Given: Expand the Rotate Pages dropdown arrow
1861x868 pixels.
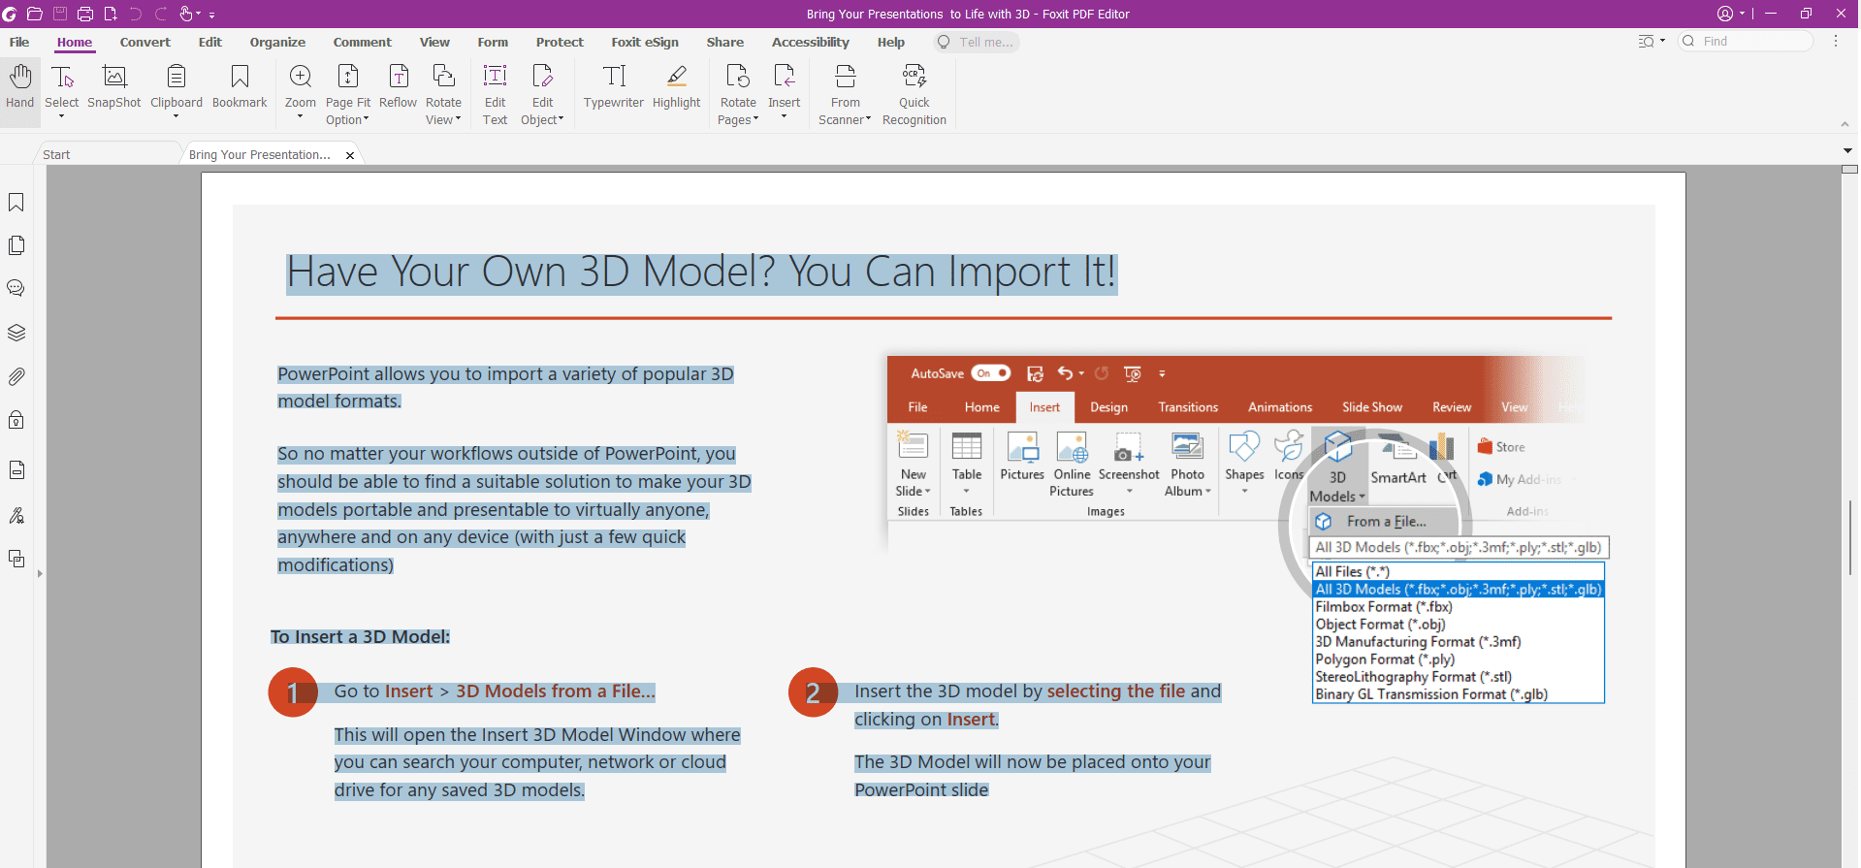Looking at the screenshot, I should pos(756,119).
